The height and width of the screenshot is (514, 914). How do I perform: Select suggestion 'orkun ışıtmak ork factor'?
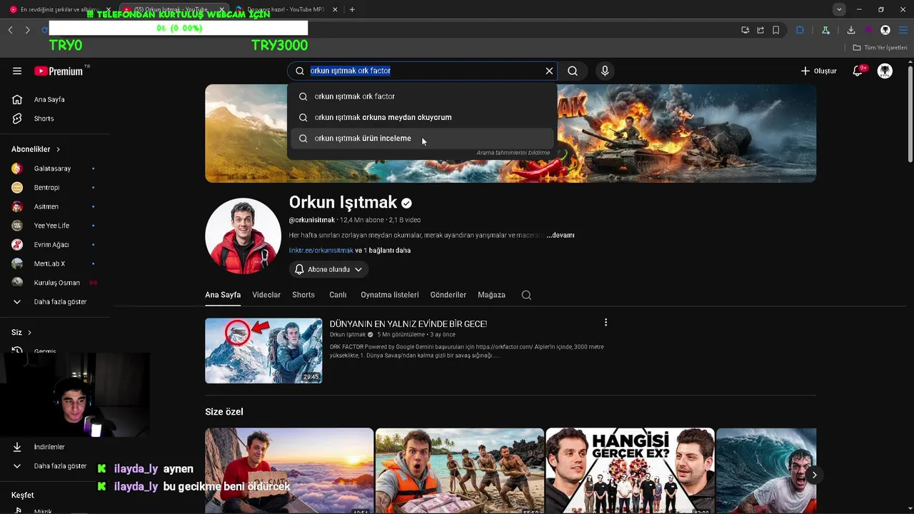422,96
